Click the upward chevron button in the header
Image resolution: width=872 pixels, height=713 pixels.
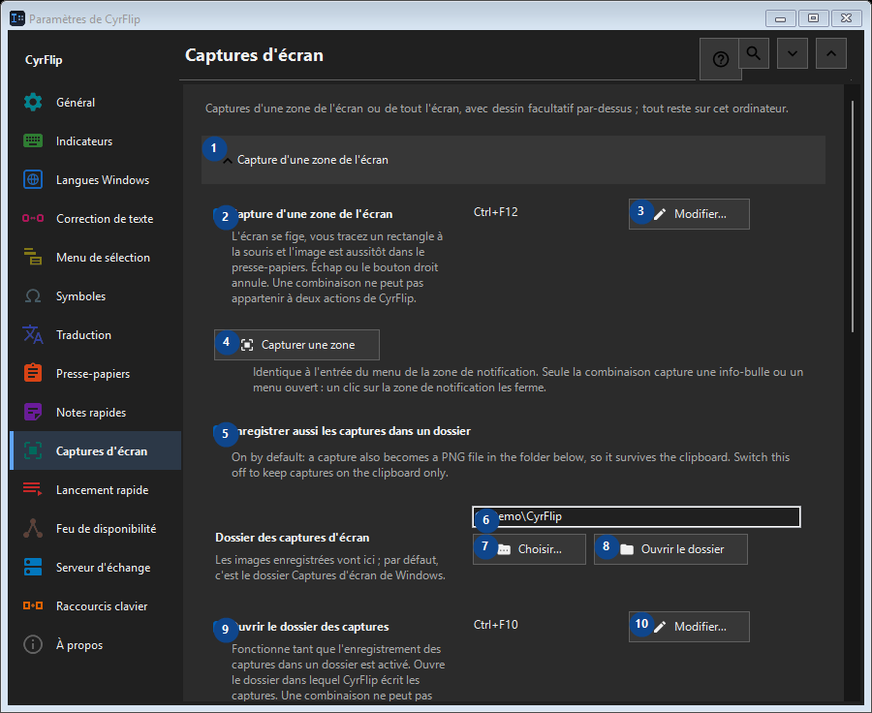click(831, 53)
